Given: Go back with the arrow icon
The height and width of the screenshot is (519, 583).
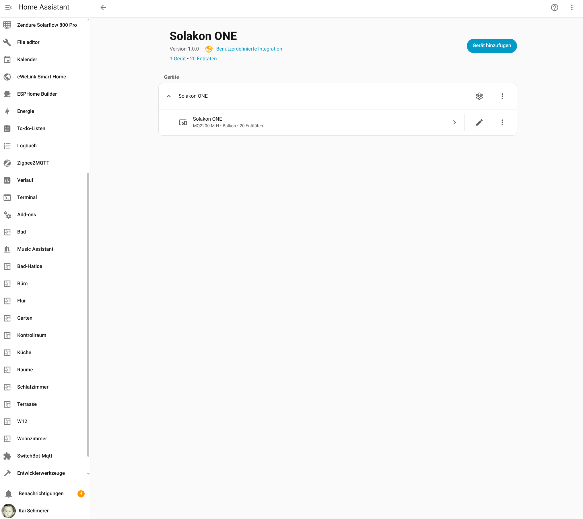Looking at the screenshot, I should [103, 7].
